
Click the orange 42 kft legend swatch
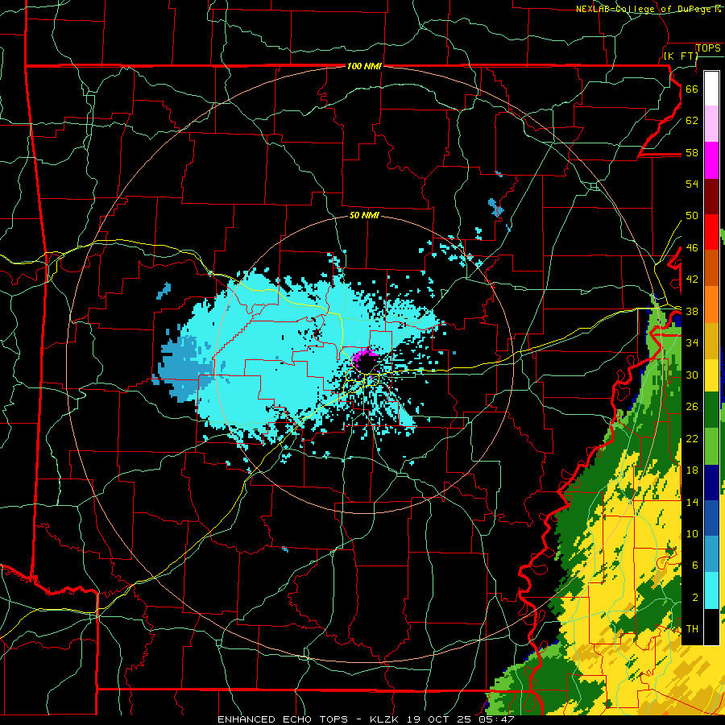coord(711,304)
